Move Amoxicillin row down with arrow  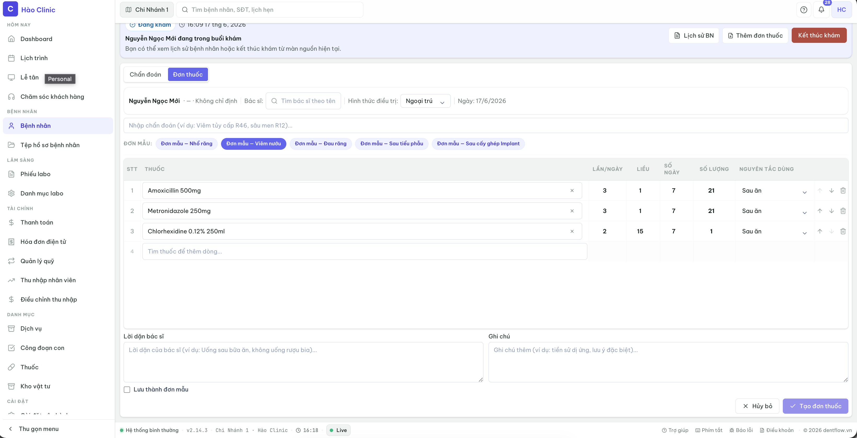pos(831,191)
